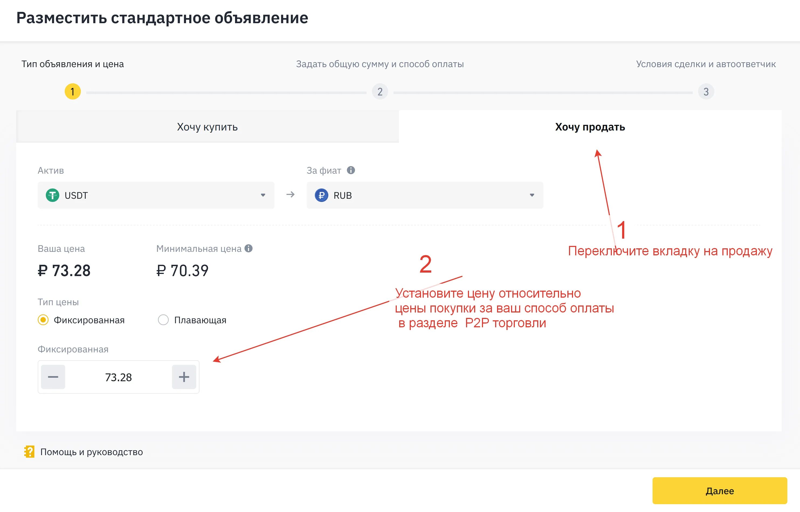Screen dimensions: 800x512
Task: Click step 3 circle in progress bar
Action: pos(706,92)
